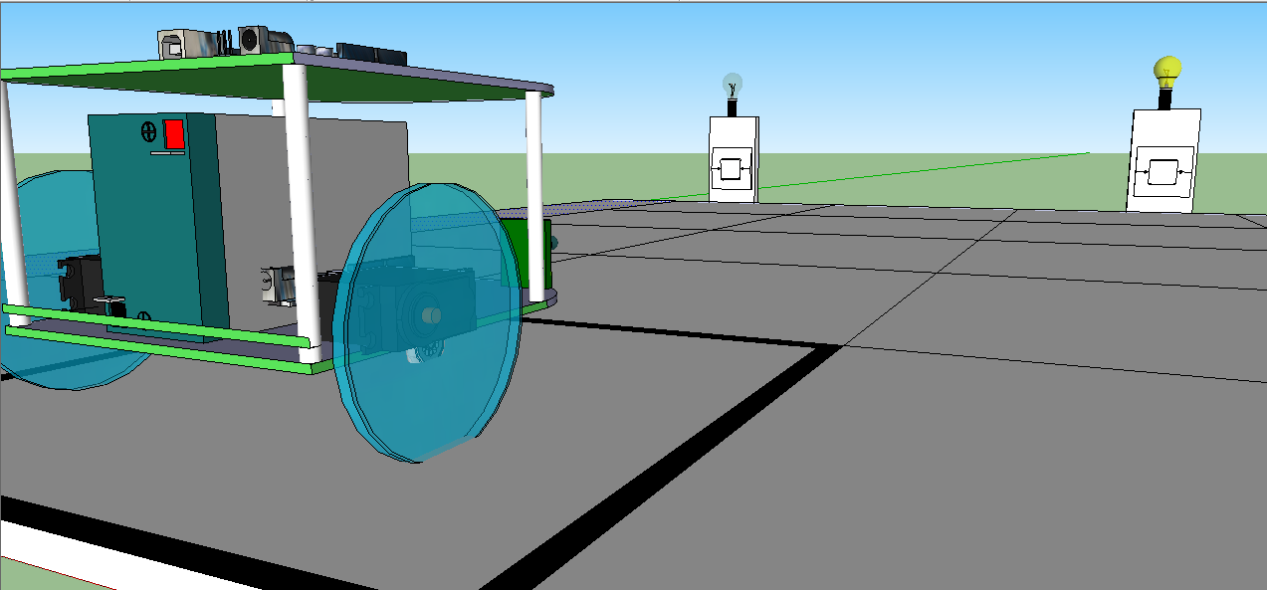Image resolution: width=1267 pixels, height=590 pixels.
Task: Select the unlit clear light bulb
Action: [733, 84]
